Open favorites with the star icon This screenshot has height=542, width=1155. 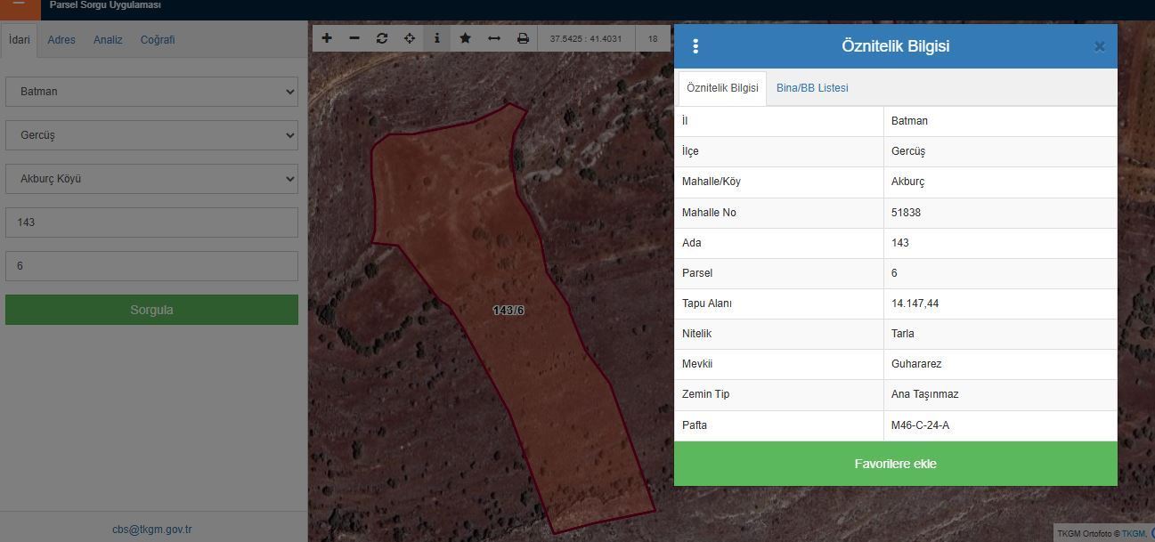point(465,38)
